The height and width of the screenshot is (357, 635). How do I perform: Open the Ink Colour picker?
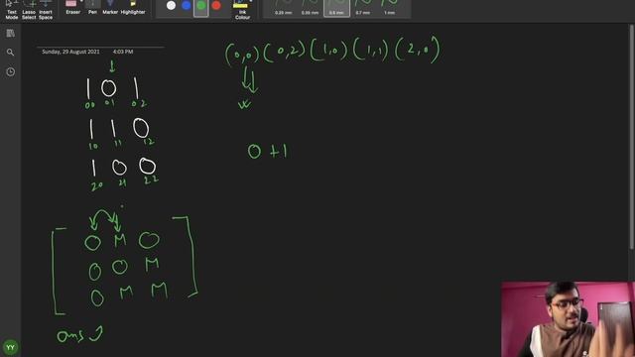click(x=242, y=10)
